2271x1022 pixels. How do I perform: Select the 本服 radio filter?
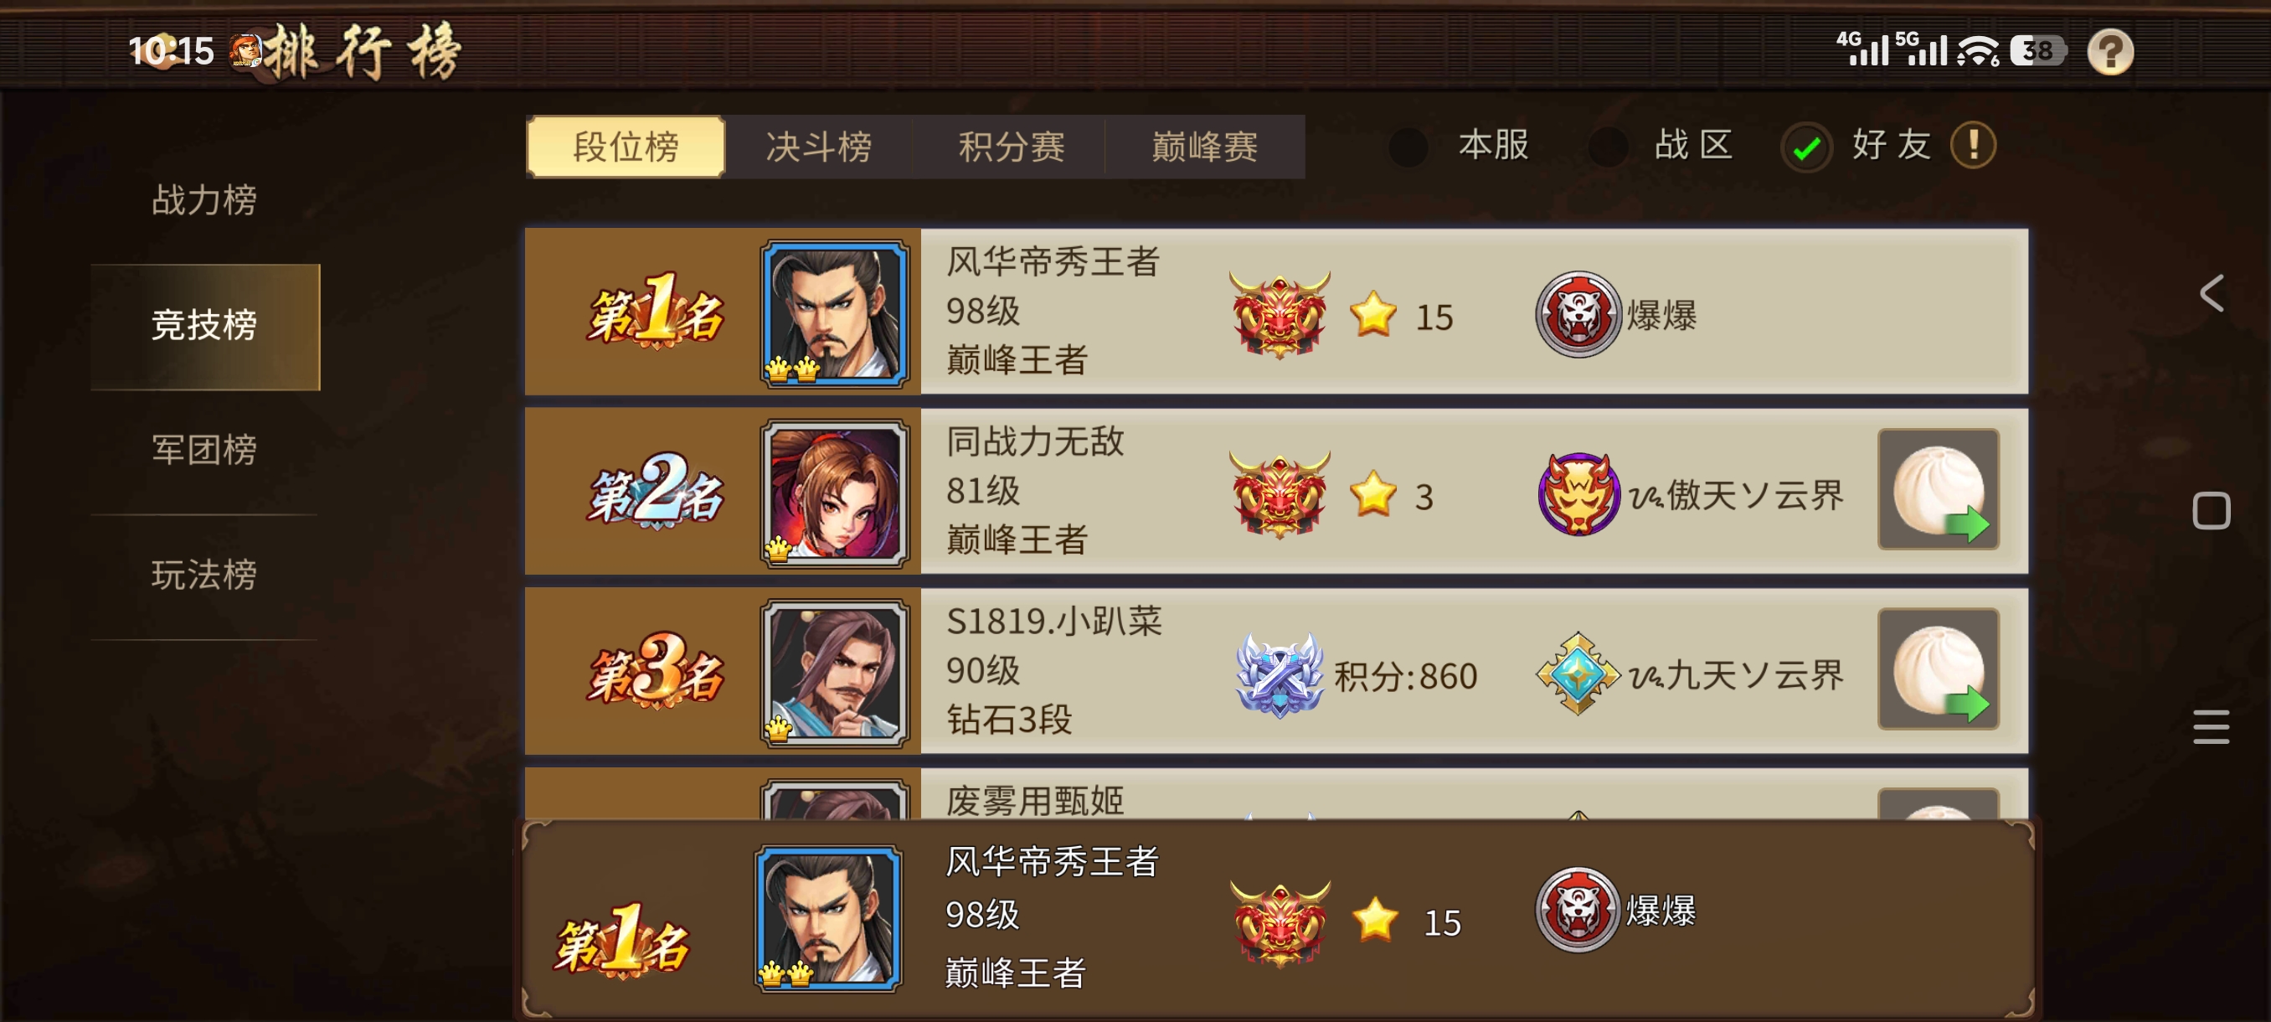click(x=1408, y=147)
